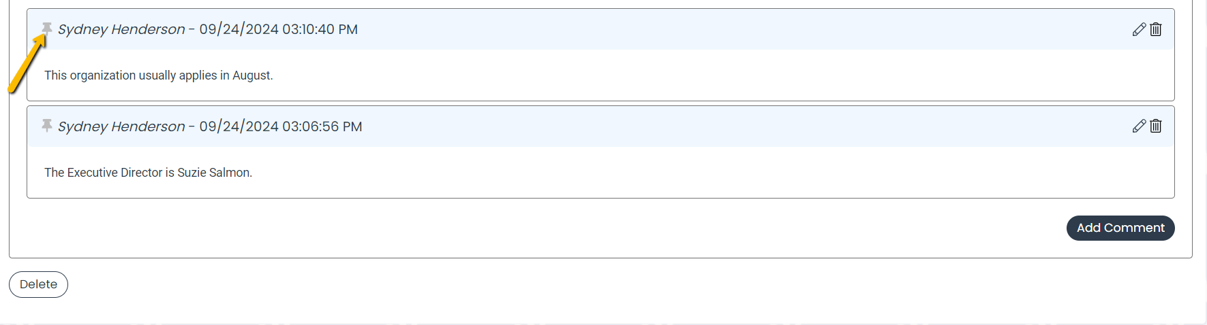Pin the comment about applying in August
Screen dimensions: 1207x325
coord(47,29)
